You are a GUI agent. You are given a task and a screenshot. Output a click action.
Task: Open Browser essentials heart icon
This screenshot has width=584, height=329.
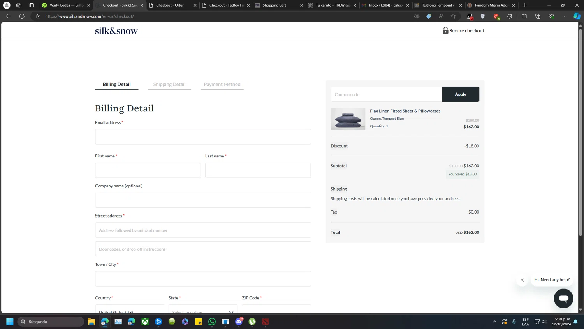(x=551, y=16)
